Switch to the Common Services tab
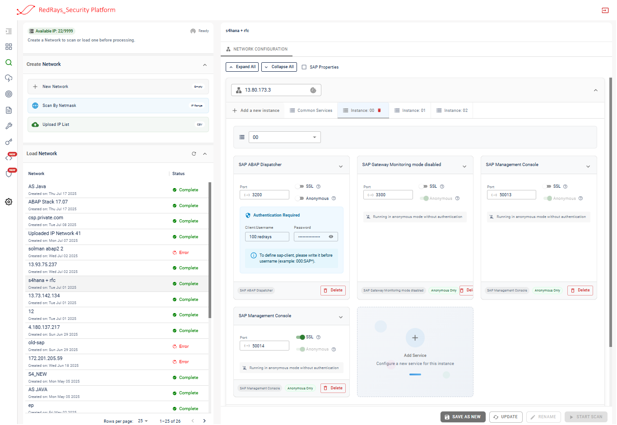 pos(311,111)
